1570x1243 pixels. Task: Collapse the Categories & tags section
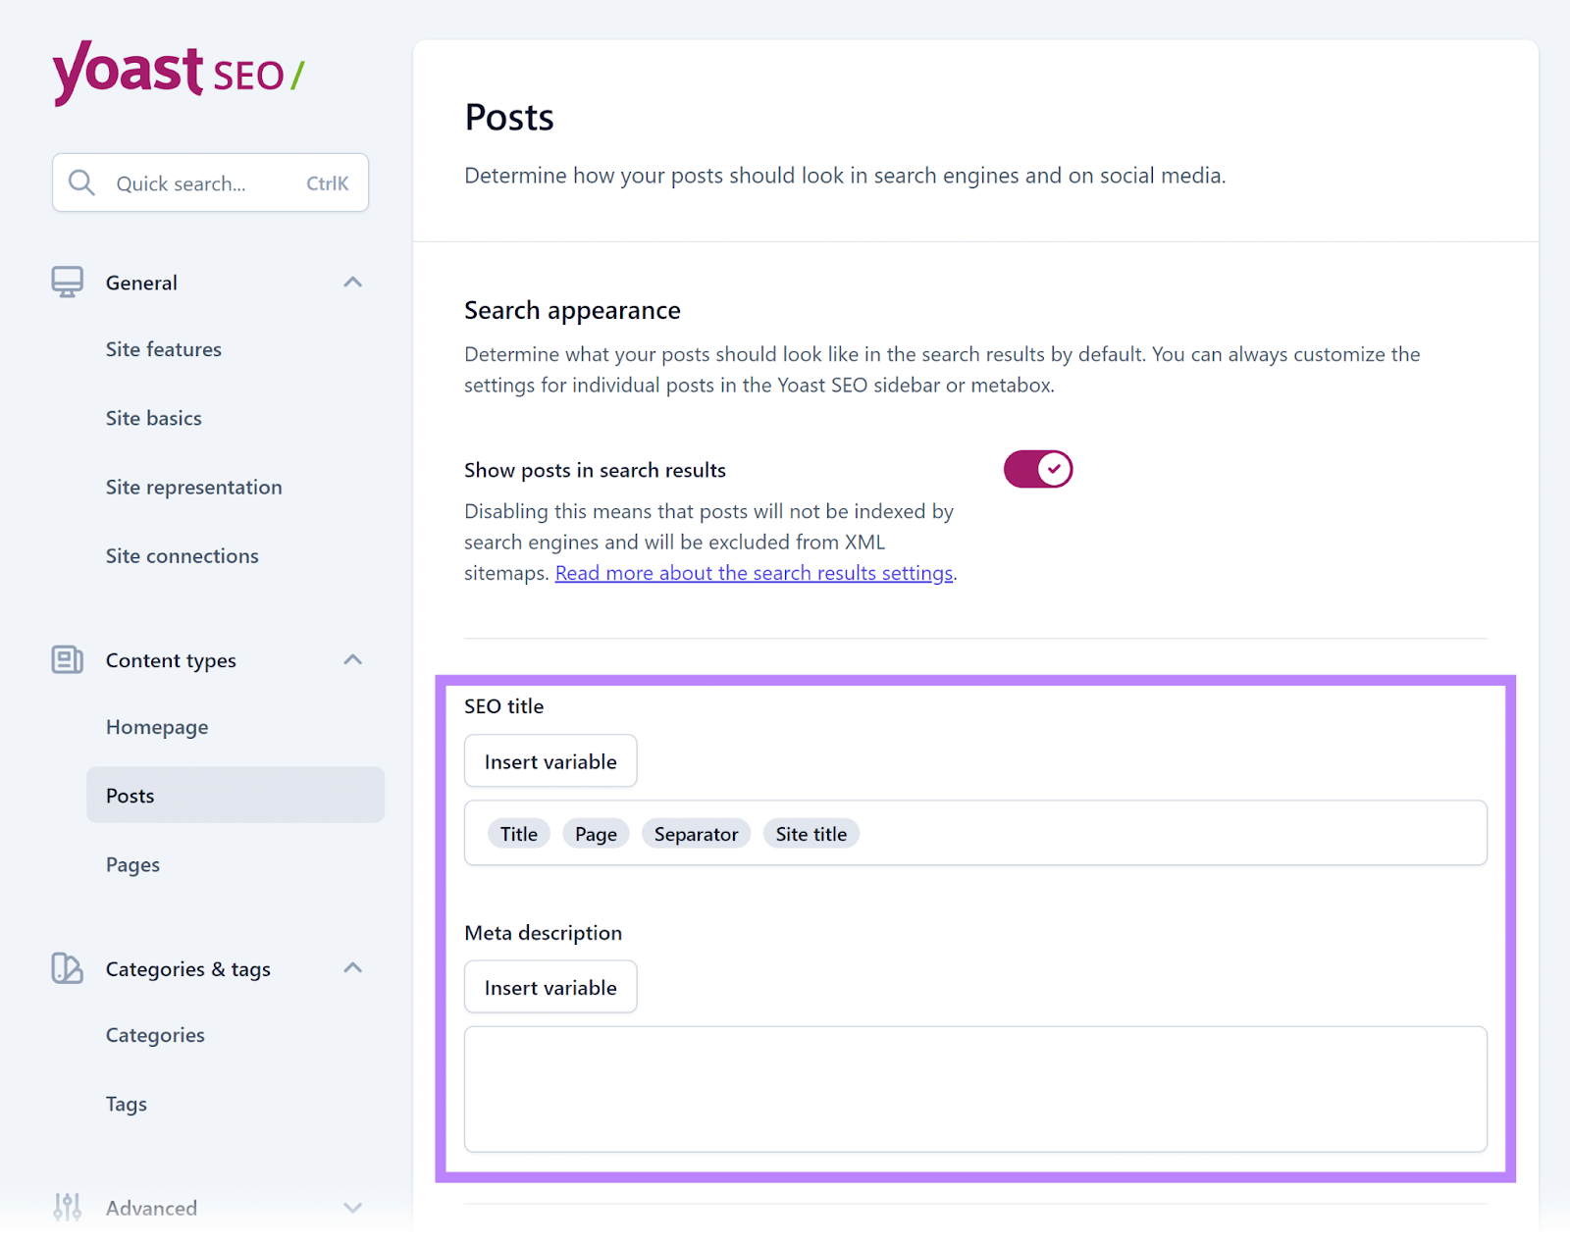[352, 968]
